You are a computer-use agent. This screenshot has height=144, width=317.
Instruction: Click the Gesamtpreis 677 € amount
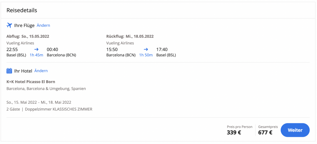coord(265,133)
